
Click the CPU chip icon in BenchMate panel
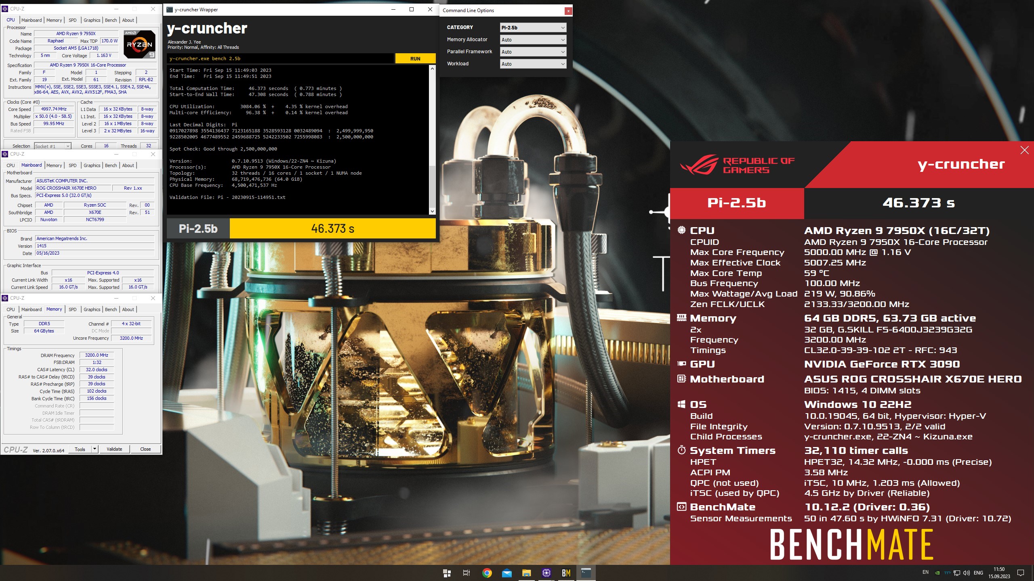coord(681,230)
